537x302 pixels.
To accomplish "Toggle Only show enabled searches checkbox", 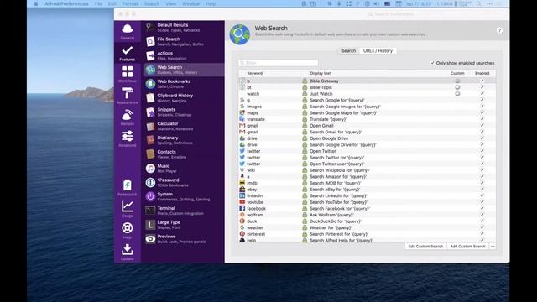I will [432, 63].
